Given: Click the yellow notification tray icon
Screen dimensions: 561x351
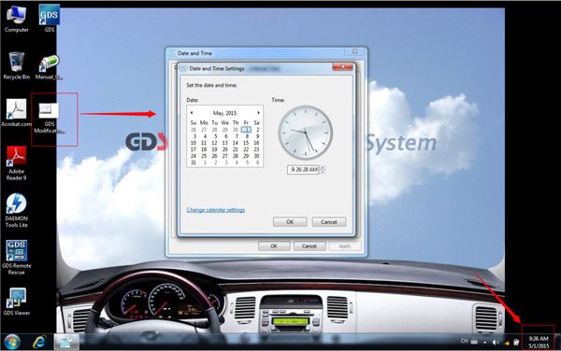Looking at the screenshot, I should coord(506,343).
